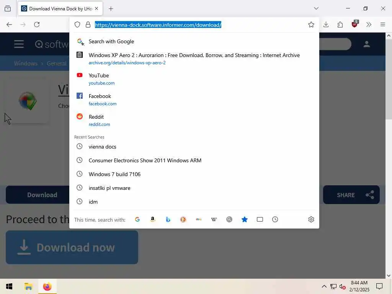Search this time with Amazon

pyautogui.click(x=152, y=219)
